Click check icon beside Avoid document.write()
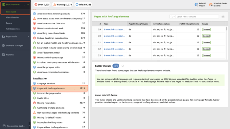 click(34, 53)
